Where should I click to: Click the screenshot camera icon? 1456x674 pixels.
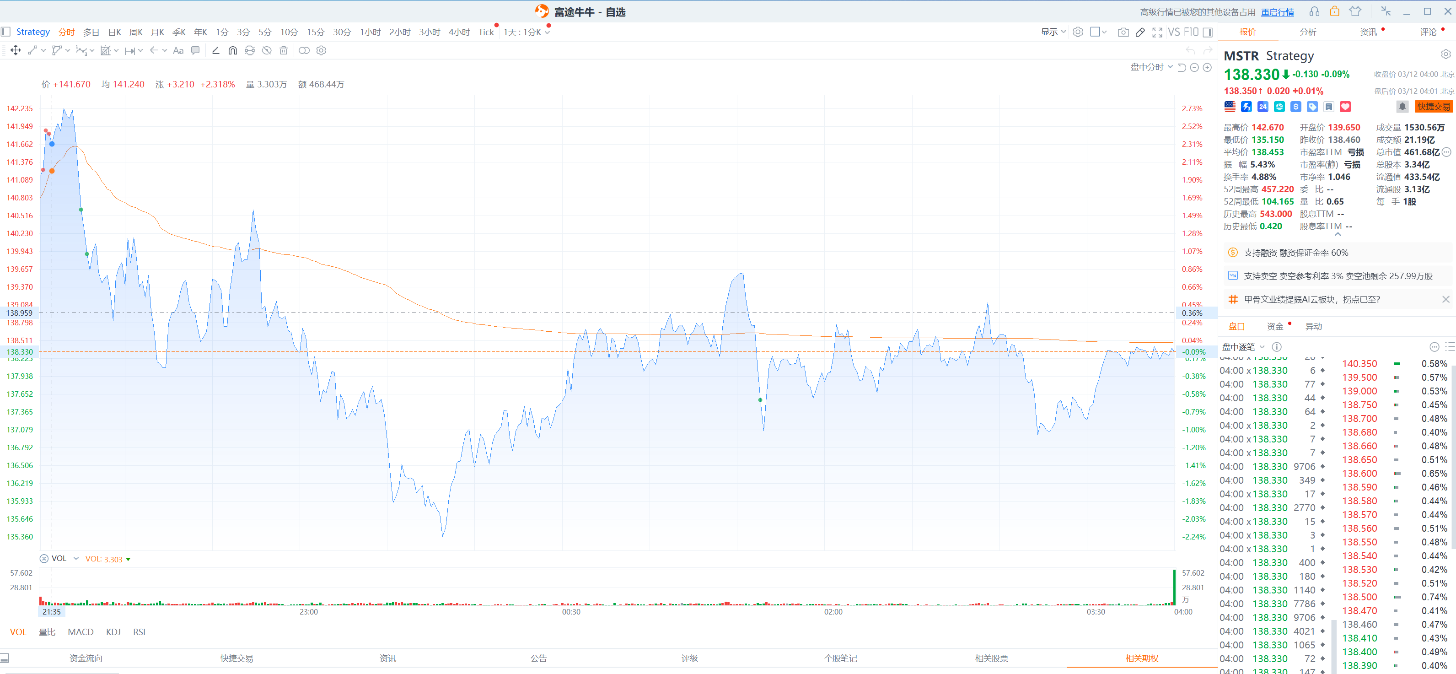pos(1123,32)
